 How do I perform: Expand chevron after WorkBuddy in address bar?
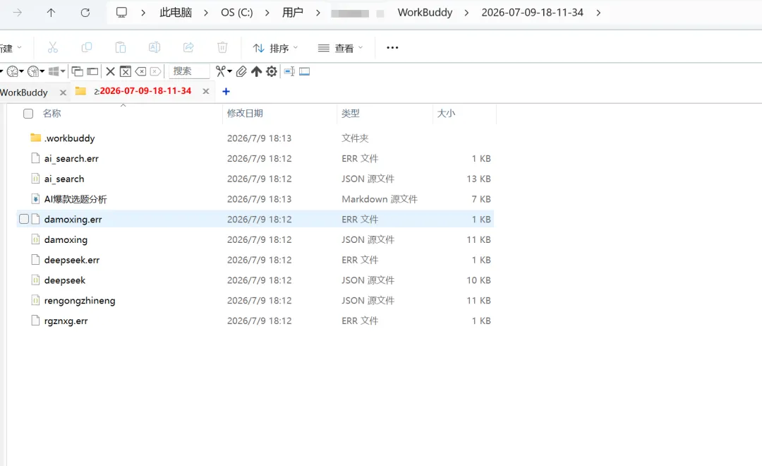466,13
